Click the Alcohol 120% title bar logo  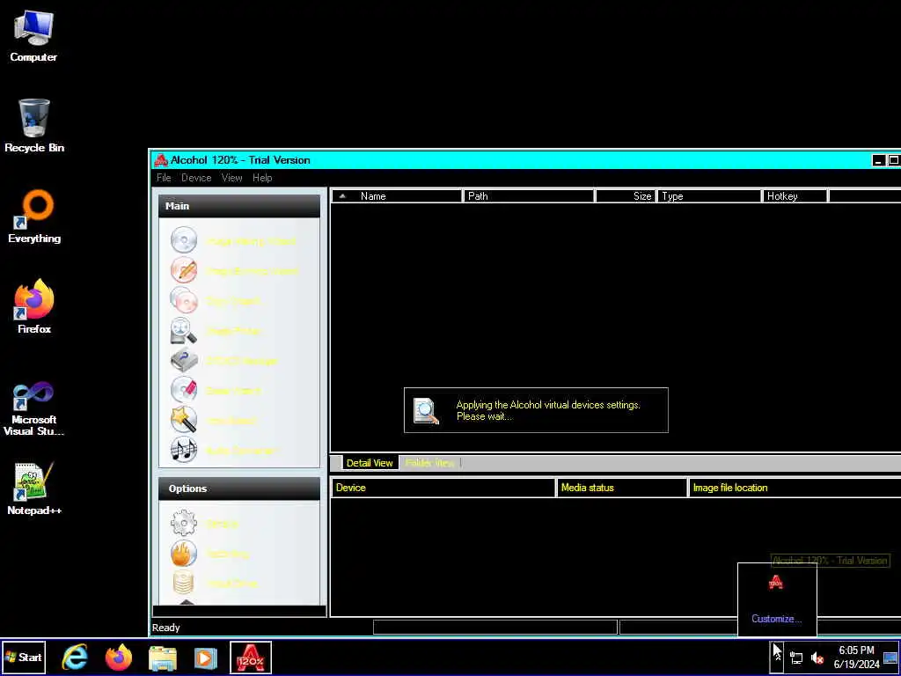(161, 160)
